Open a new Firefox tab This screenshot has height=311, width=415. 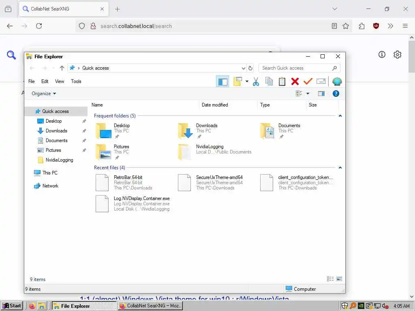[x=118, y=9]
